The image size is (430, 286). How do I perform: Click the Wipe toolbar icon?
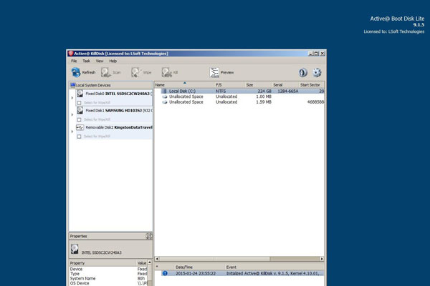tap(135, 72)
